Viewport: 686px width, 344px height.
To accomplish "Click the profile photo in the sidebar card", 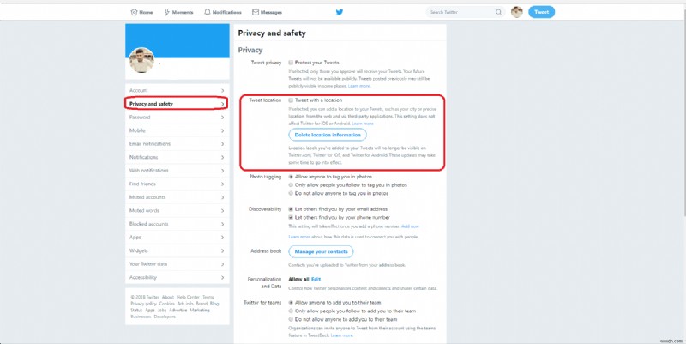I will [141, 61].
